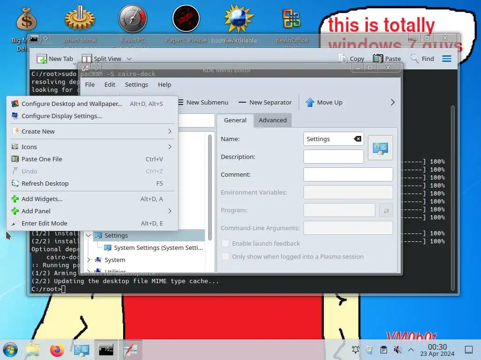This screenshot has height=360, width=481.
Task: Choose Configure Display Settings
Action: coord(92,116)
